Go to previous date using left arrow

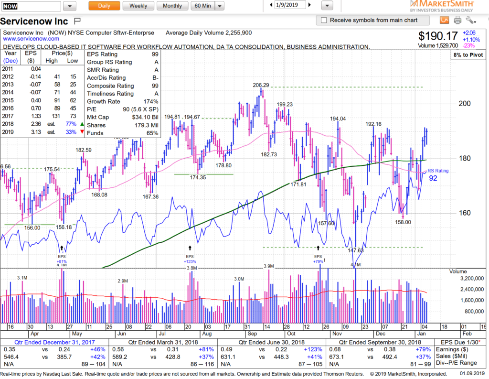271,5
